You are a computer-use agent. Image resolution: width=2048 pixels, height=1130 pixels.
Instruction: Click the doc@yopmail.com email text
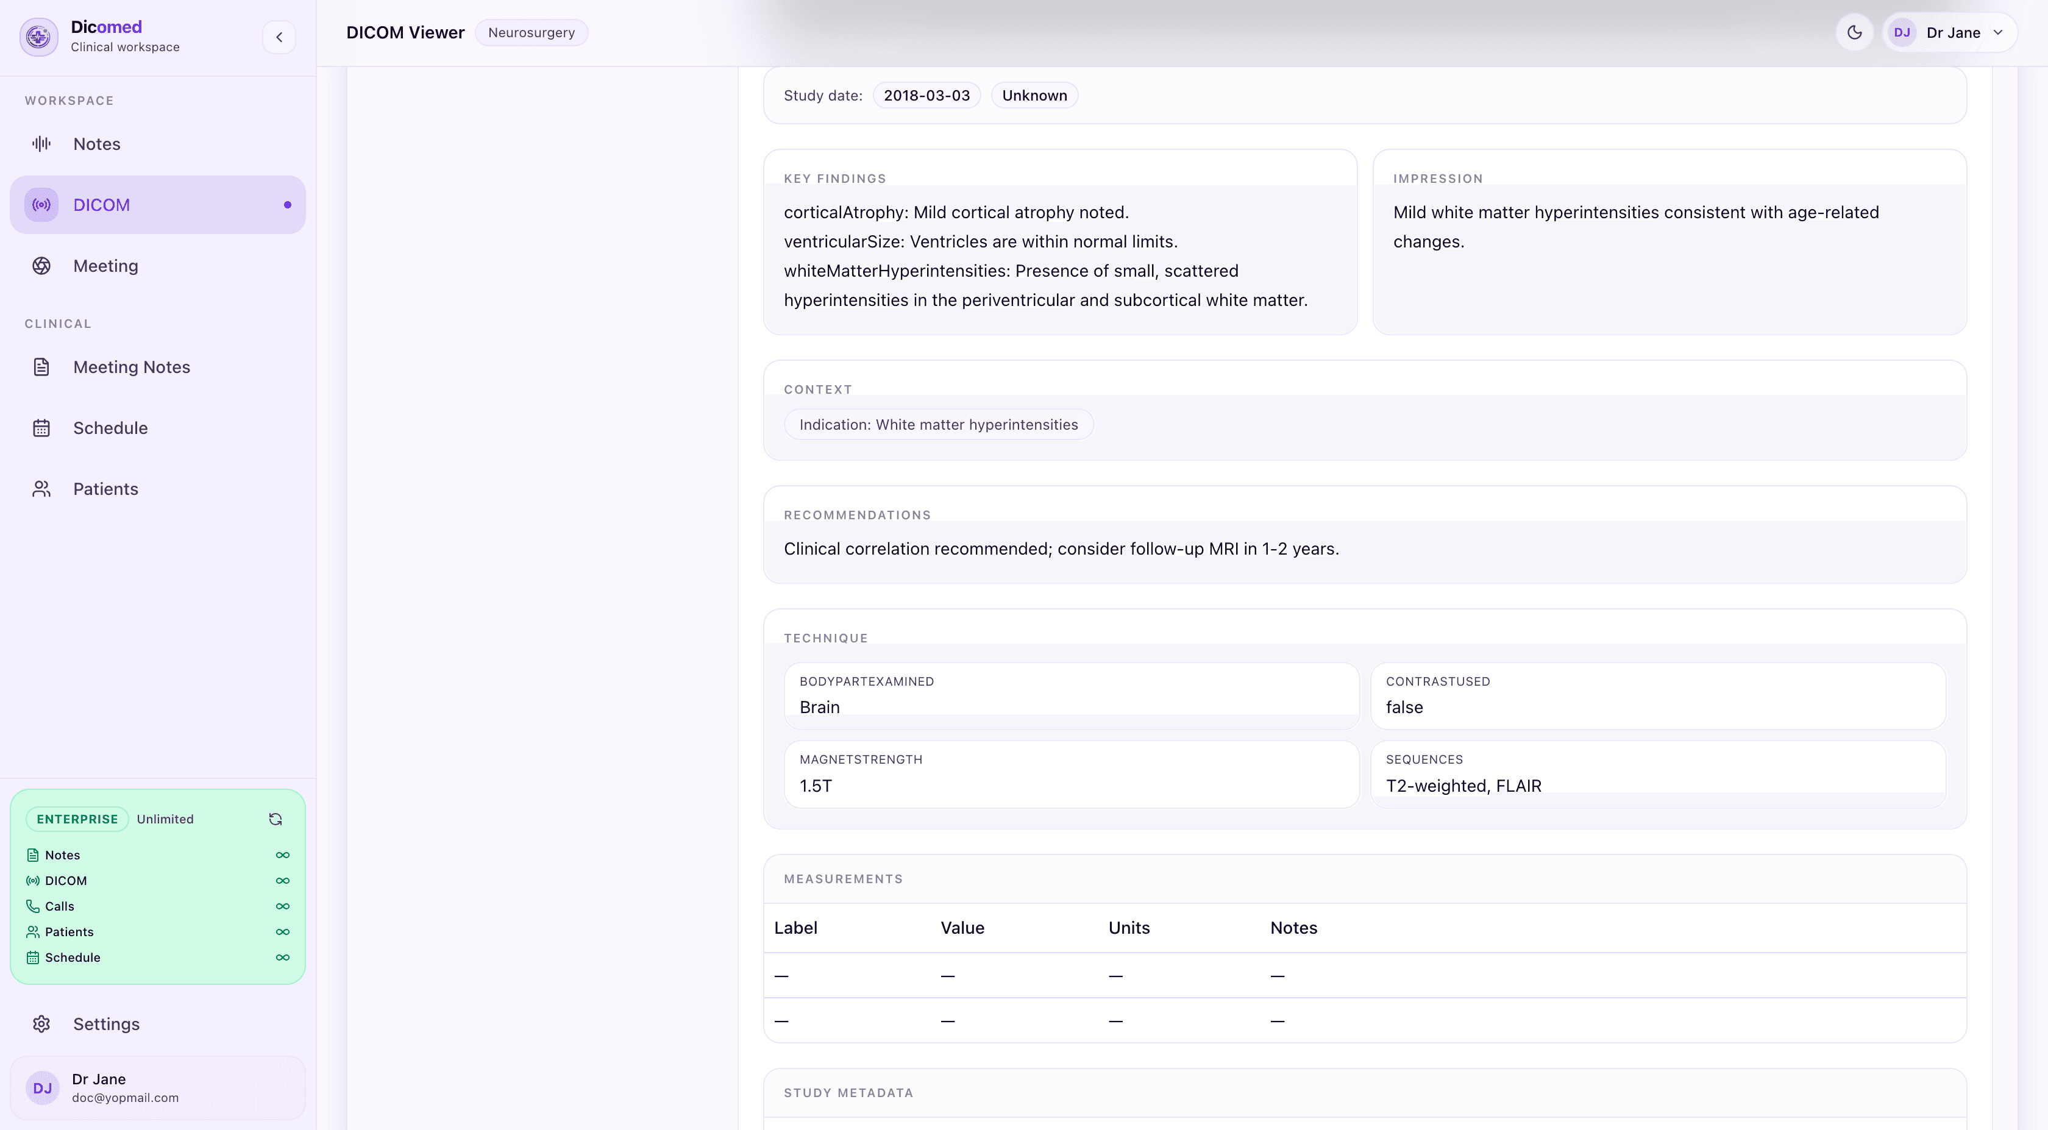[126, 1098]
